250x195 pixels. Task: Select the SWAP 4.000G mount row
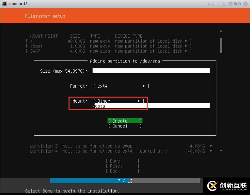tap(108, 51)
